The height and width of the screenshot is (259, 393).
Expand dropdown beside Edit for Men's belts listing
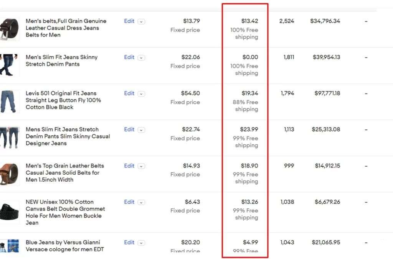click(141, 22)
